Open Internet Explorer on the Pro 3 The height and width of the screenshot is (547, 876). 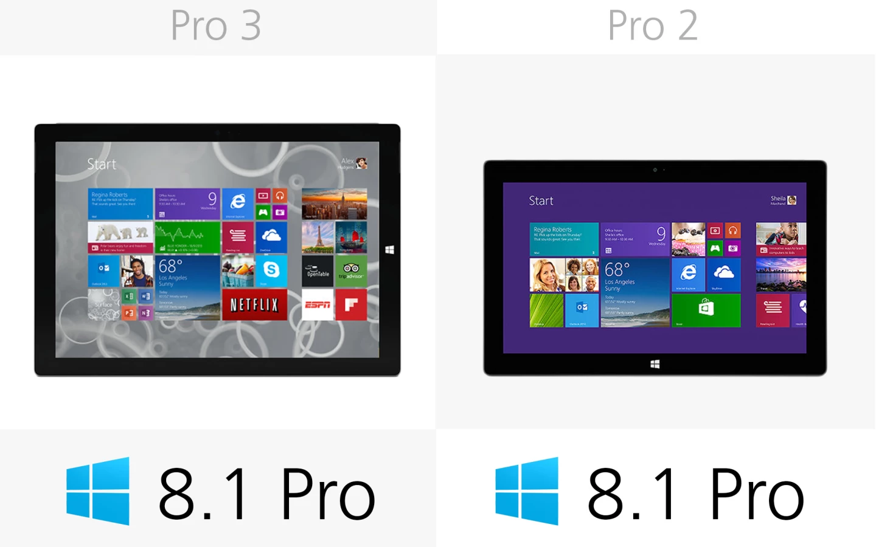pos(237,204)
